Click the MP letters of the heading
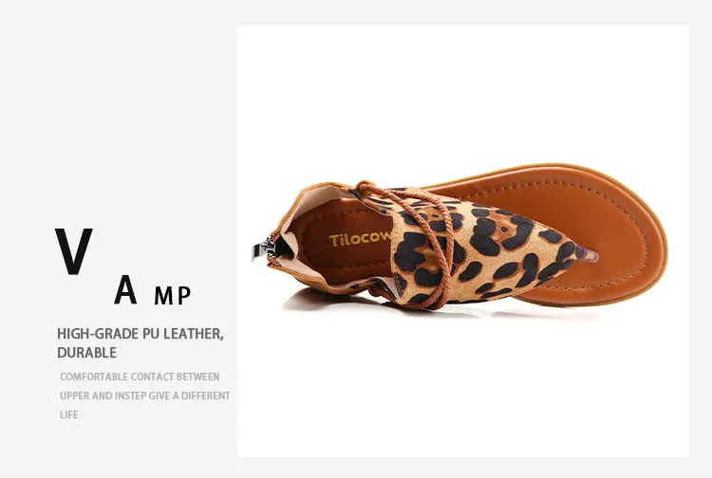This screenshot has height=478, width=712. [173, 296]
